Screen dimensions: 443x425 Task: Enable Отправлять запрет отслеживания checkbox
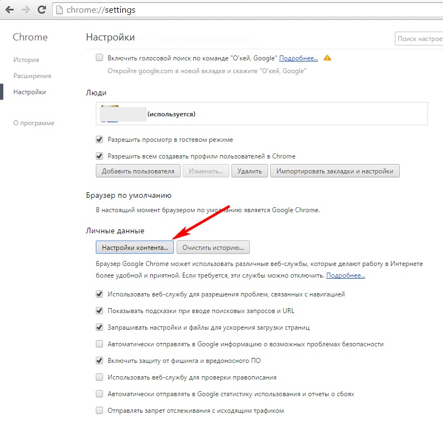pos(100,411)
